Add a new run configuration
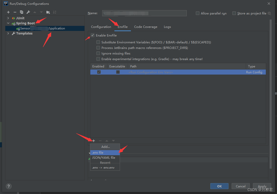 8,12
